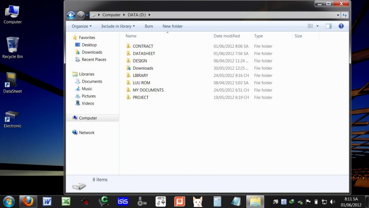Image resolution: width=369 pixels, height=208 pixels.
Task: Select Computer in navigation pane
Action: click(93, 118)
